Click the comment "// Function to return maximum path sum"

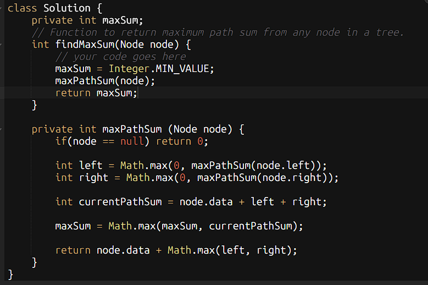click(x=144, y=32)
